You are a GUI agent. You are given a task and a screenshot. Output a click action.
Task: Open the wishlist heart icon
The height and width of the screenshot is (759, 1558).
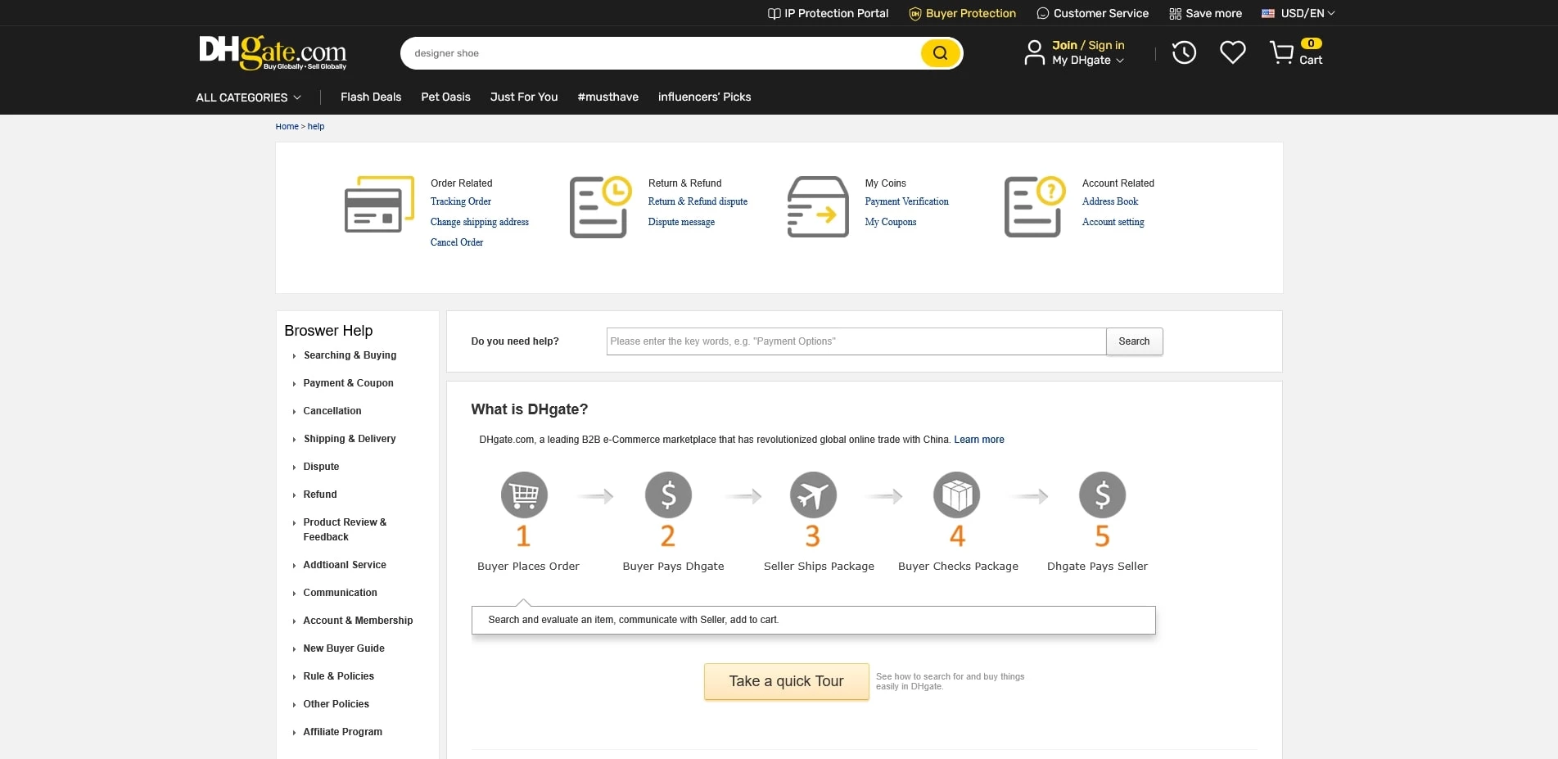point(1232,53)
